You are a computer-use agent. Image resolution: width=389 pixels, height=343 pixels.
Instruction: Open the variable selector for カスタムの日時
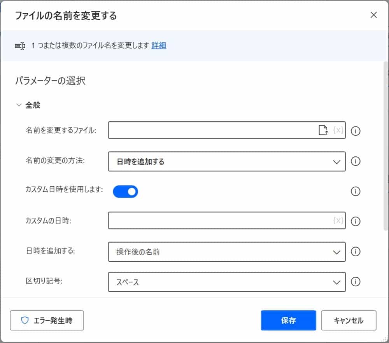tap(338, 221)
